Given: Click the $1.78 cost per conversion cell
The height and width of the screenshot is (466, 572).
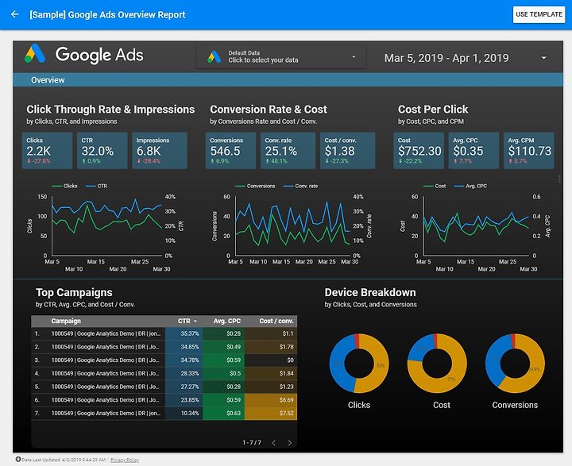Looking at the screenshot, I should (271, 347).
